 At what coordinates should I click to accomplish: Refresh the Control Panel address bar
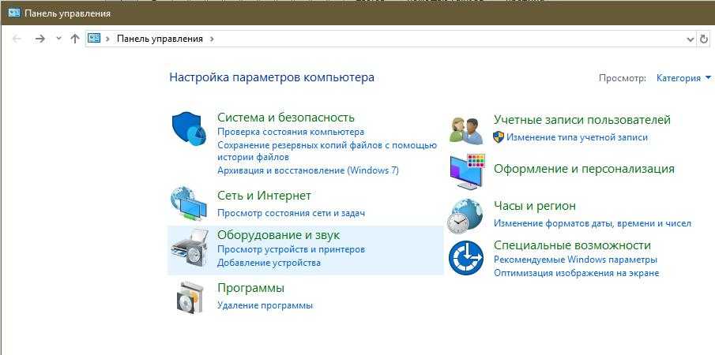(705, 39)
